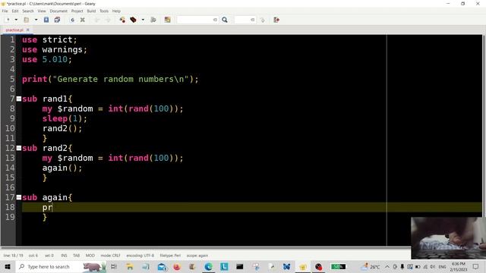Image resolution: width=486 pixels, height=273 pixels.
Task: Click the Save All toolbar icon
Action: [57, 20]
